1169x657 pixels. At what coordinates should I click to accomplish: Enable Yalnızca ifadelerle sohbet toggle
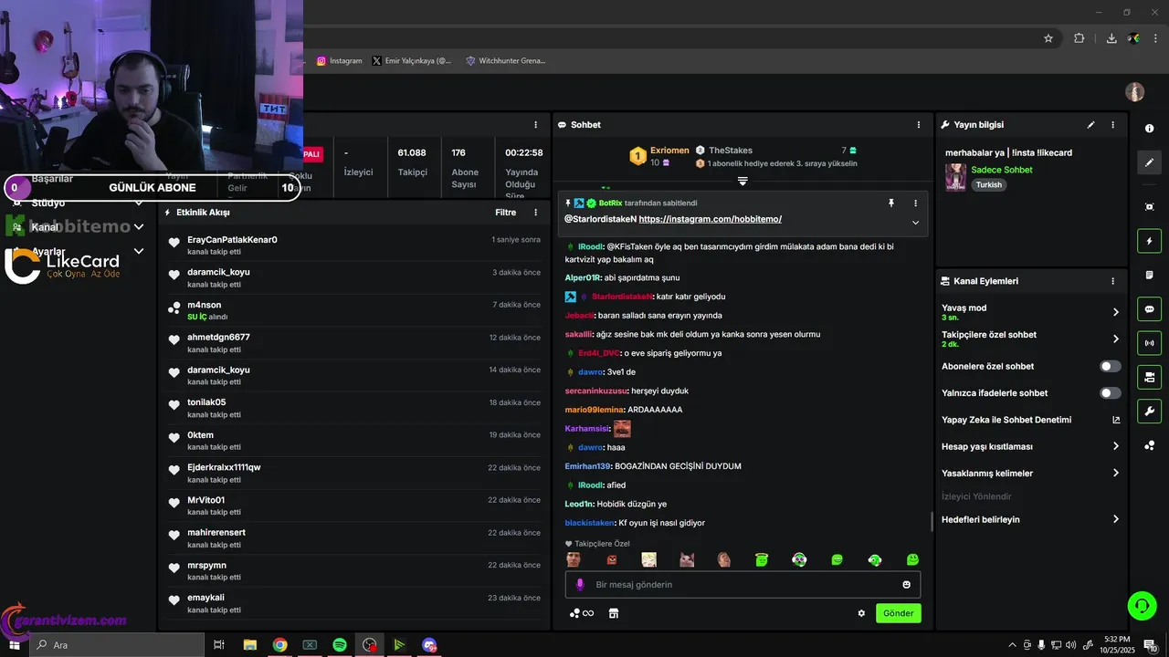(1110, 393)
